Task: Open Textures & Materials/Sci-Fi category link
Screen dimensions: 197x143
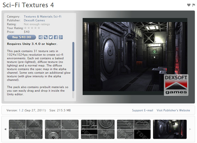Action: [x=43, y=17]
